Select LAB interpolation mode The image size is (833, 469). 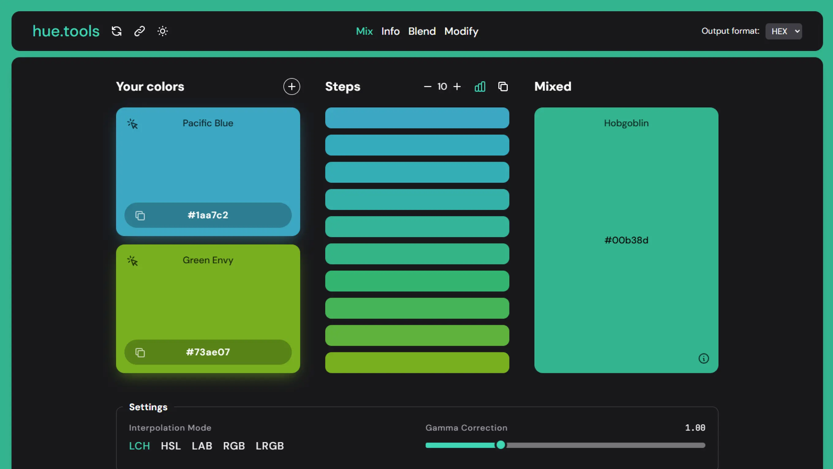(202, 446)
